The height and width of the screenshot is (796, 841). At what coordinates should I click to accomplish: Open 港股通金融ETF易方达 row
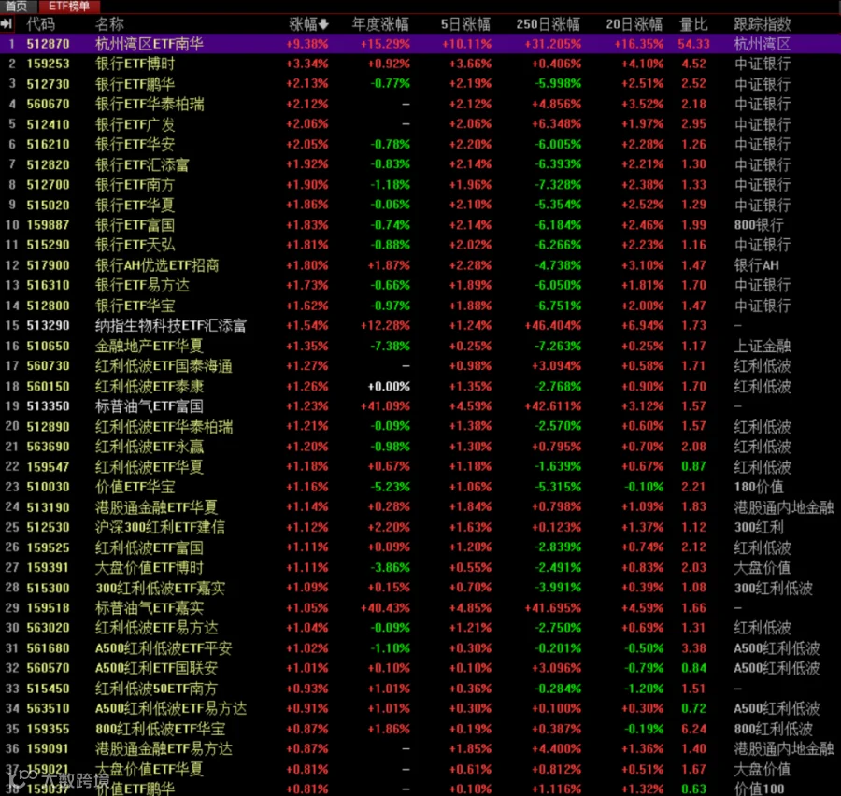(x=420, y=748)
